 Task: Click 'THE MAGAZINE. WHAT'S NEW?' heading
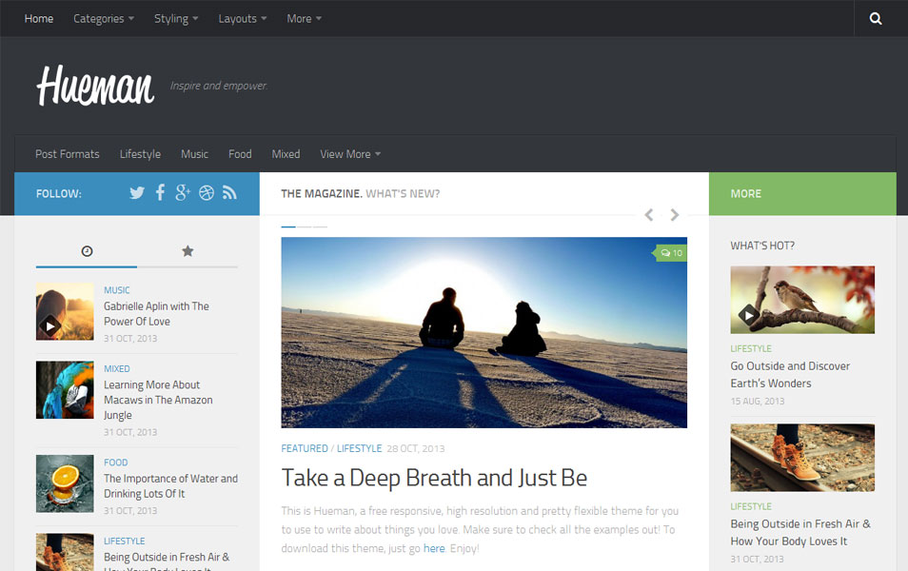[360, 193]
